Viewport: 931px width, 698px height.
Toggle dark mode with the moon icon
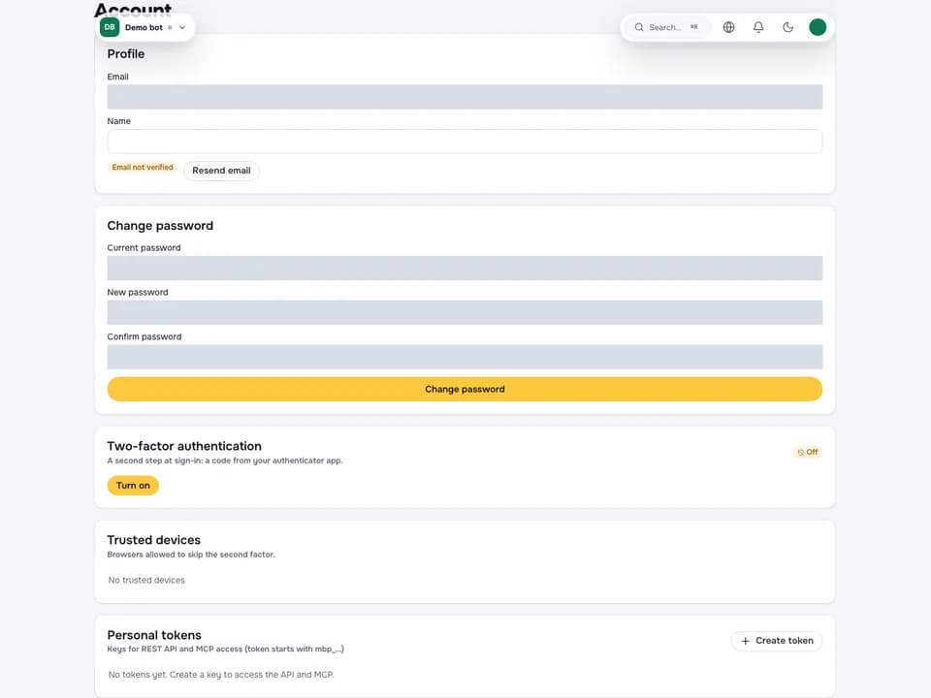787,27
